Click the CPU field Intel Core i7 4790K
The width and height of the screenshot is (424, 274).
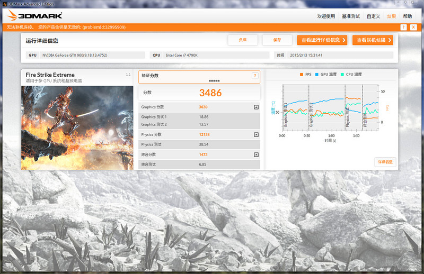(x=216, y=55)
